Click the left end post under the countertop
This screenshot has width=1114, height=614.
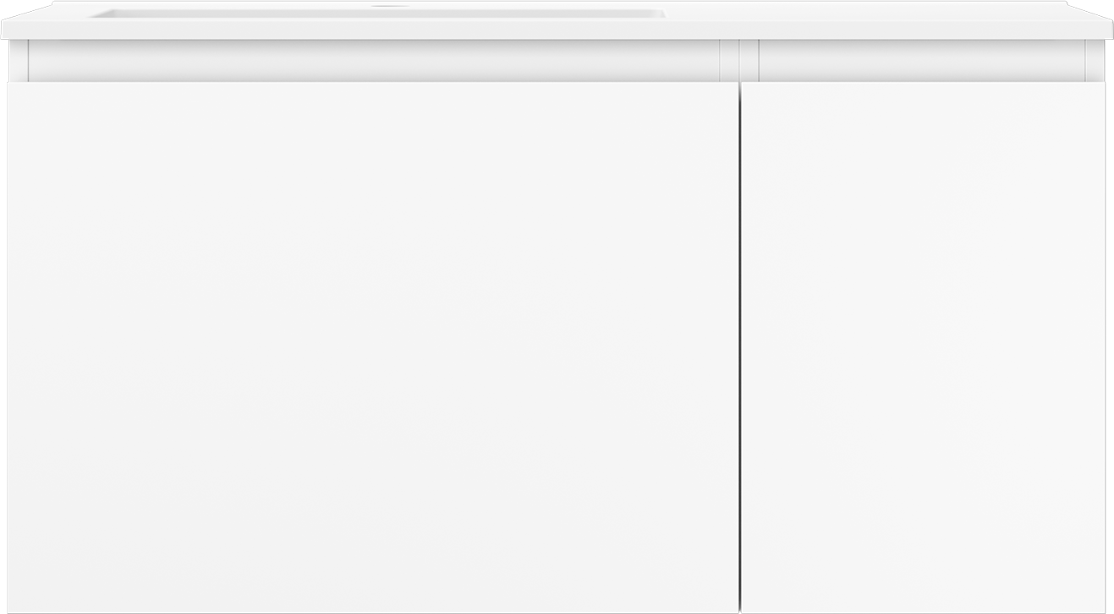click(19, 61)
